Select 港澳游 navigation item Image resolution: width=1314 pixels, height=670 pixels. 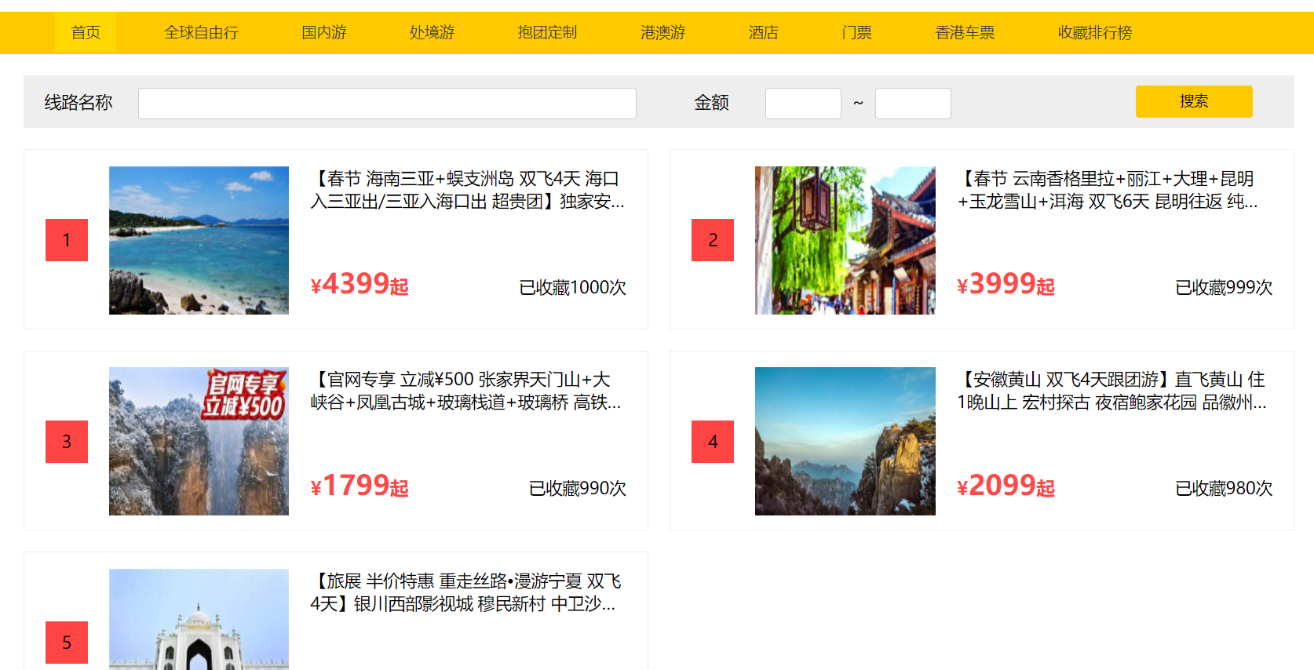click(663, 33)
